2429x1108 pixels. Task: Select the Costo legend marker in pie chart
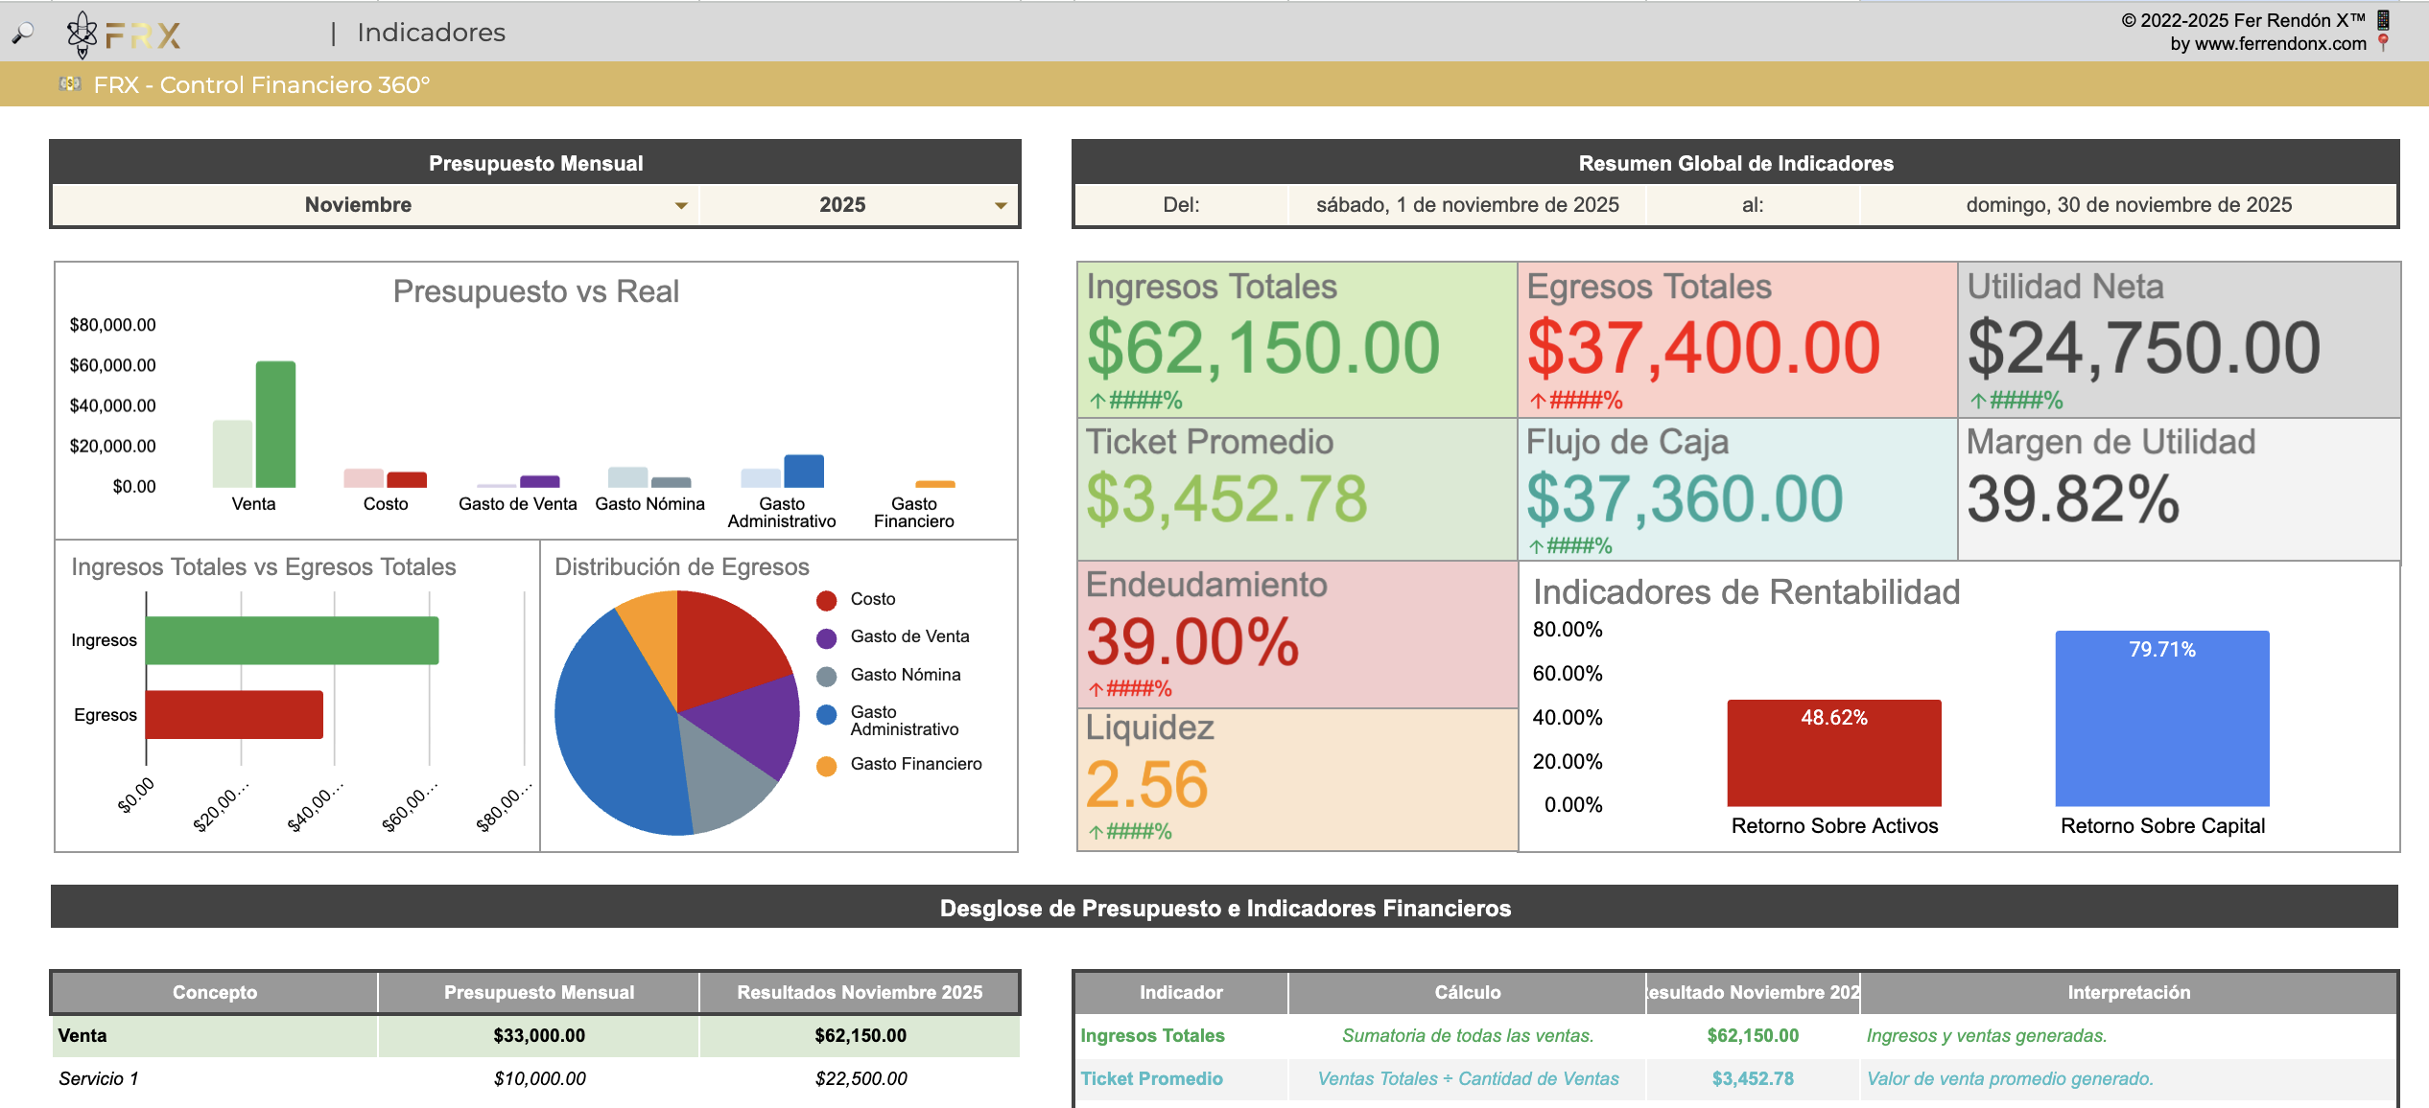826,600
